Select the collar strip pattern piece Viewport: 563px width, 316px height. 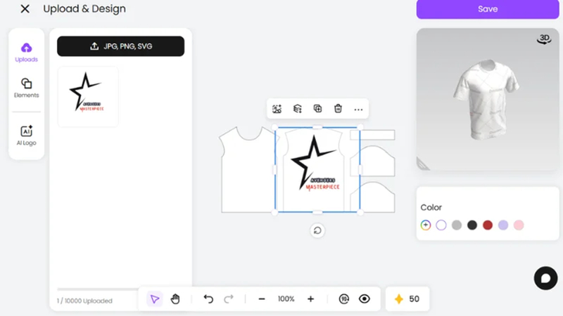[372, 135]
